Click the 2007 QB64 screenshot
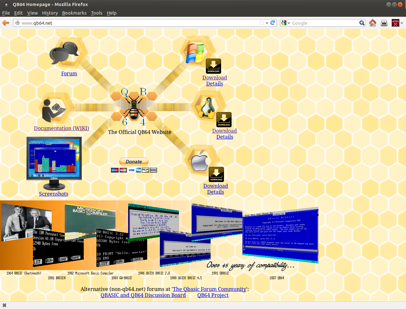 pyautogui.click(x=280, y=235)
